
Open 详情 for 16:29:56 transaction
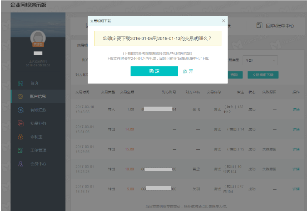pos(296,149)
